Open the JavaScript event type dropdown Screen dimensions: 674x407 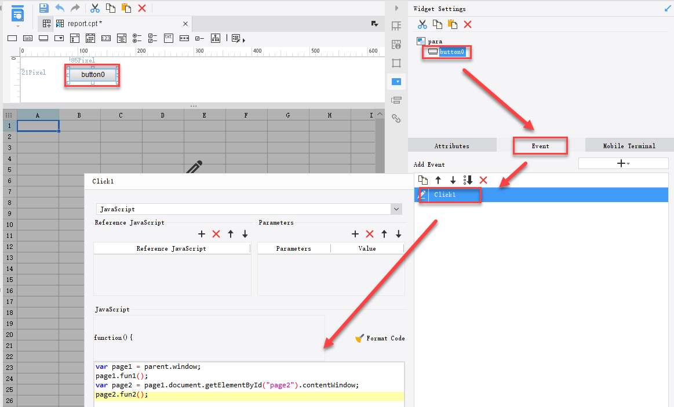tap(396, 209)
